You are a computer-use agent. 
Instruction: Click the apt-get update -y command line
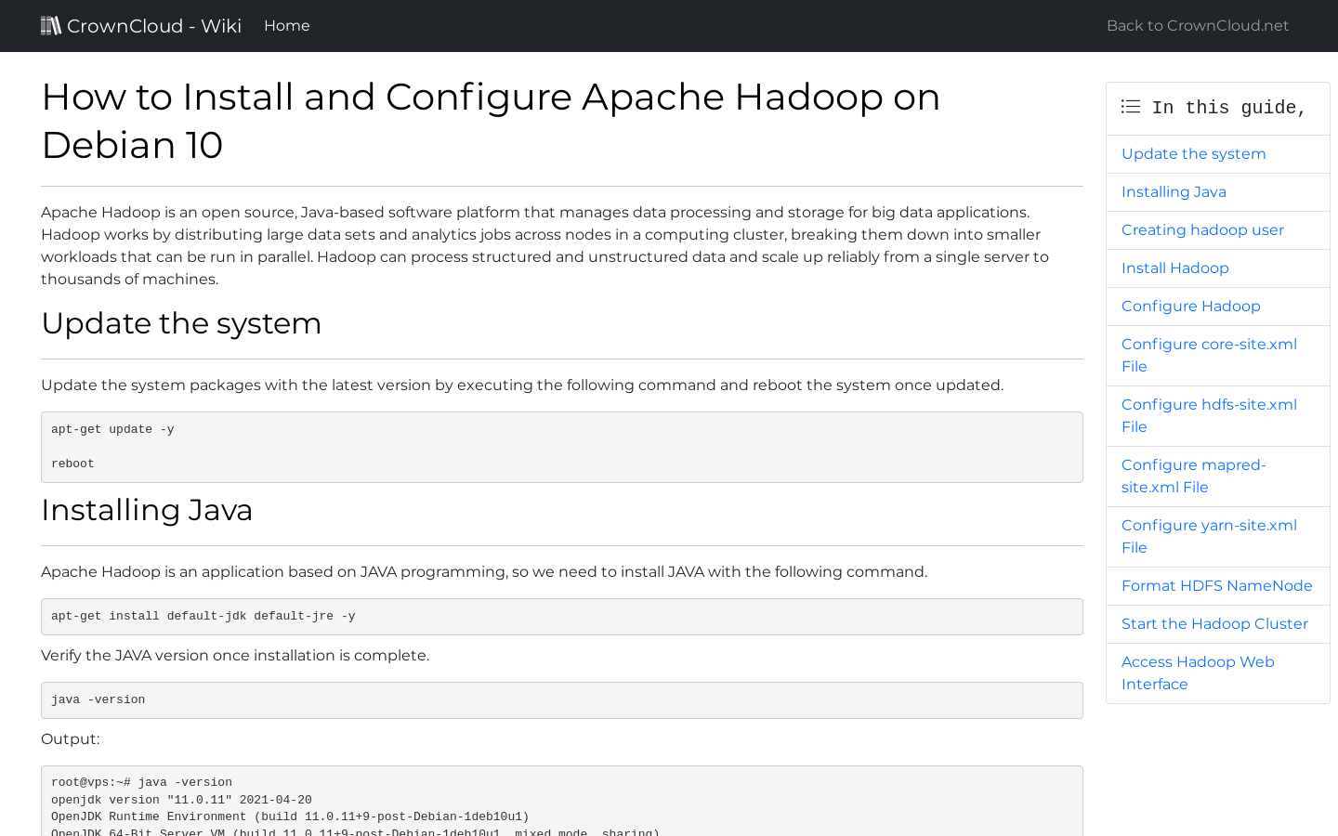tap(112, 429)
